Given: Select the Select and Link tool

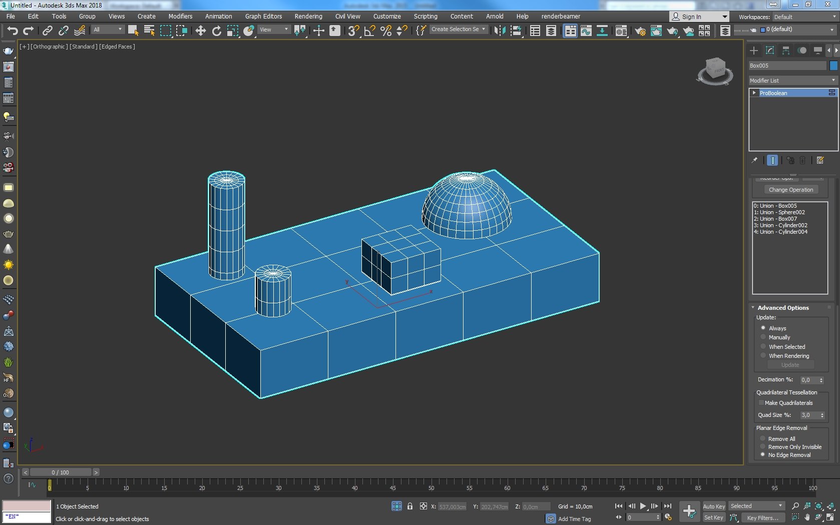Looking at the screenshot, I should coord(47,31).
